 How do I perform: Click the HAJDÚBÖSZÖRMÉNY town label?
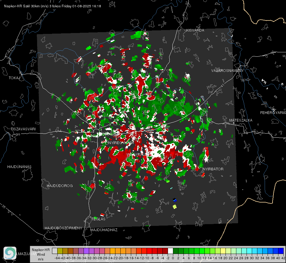tap(63, 228)
